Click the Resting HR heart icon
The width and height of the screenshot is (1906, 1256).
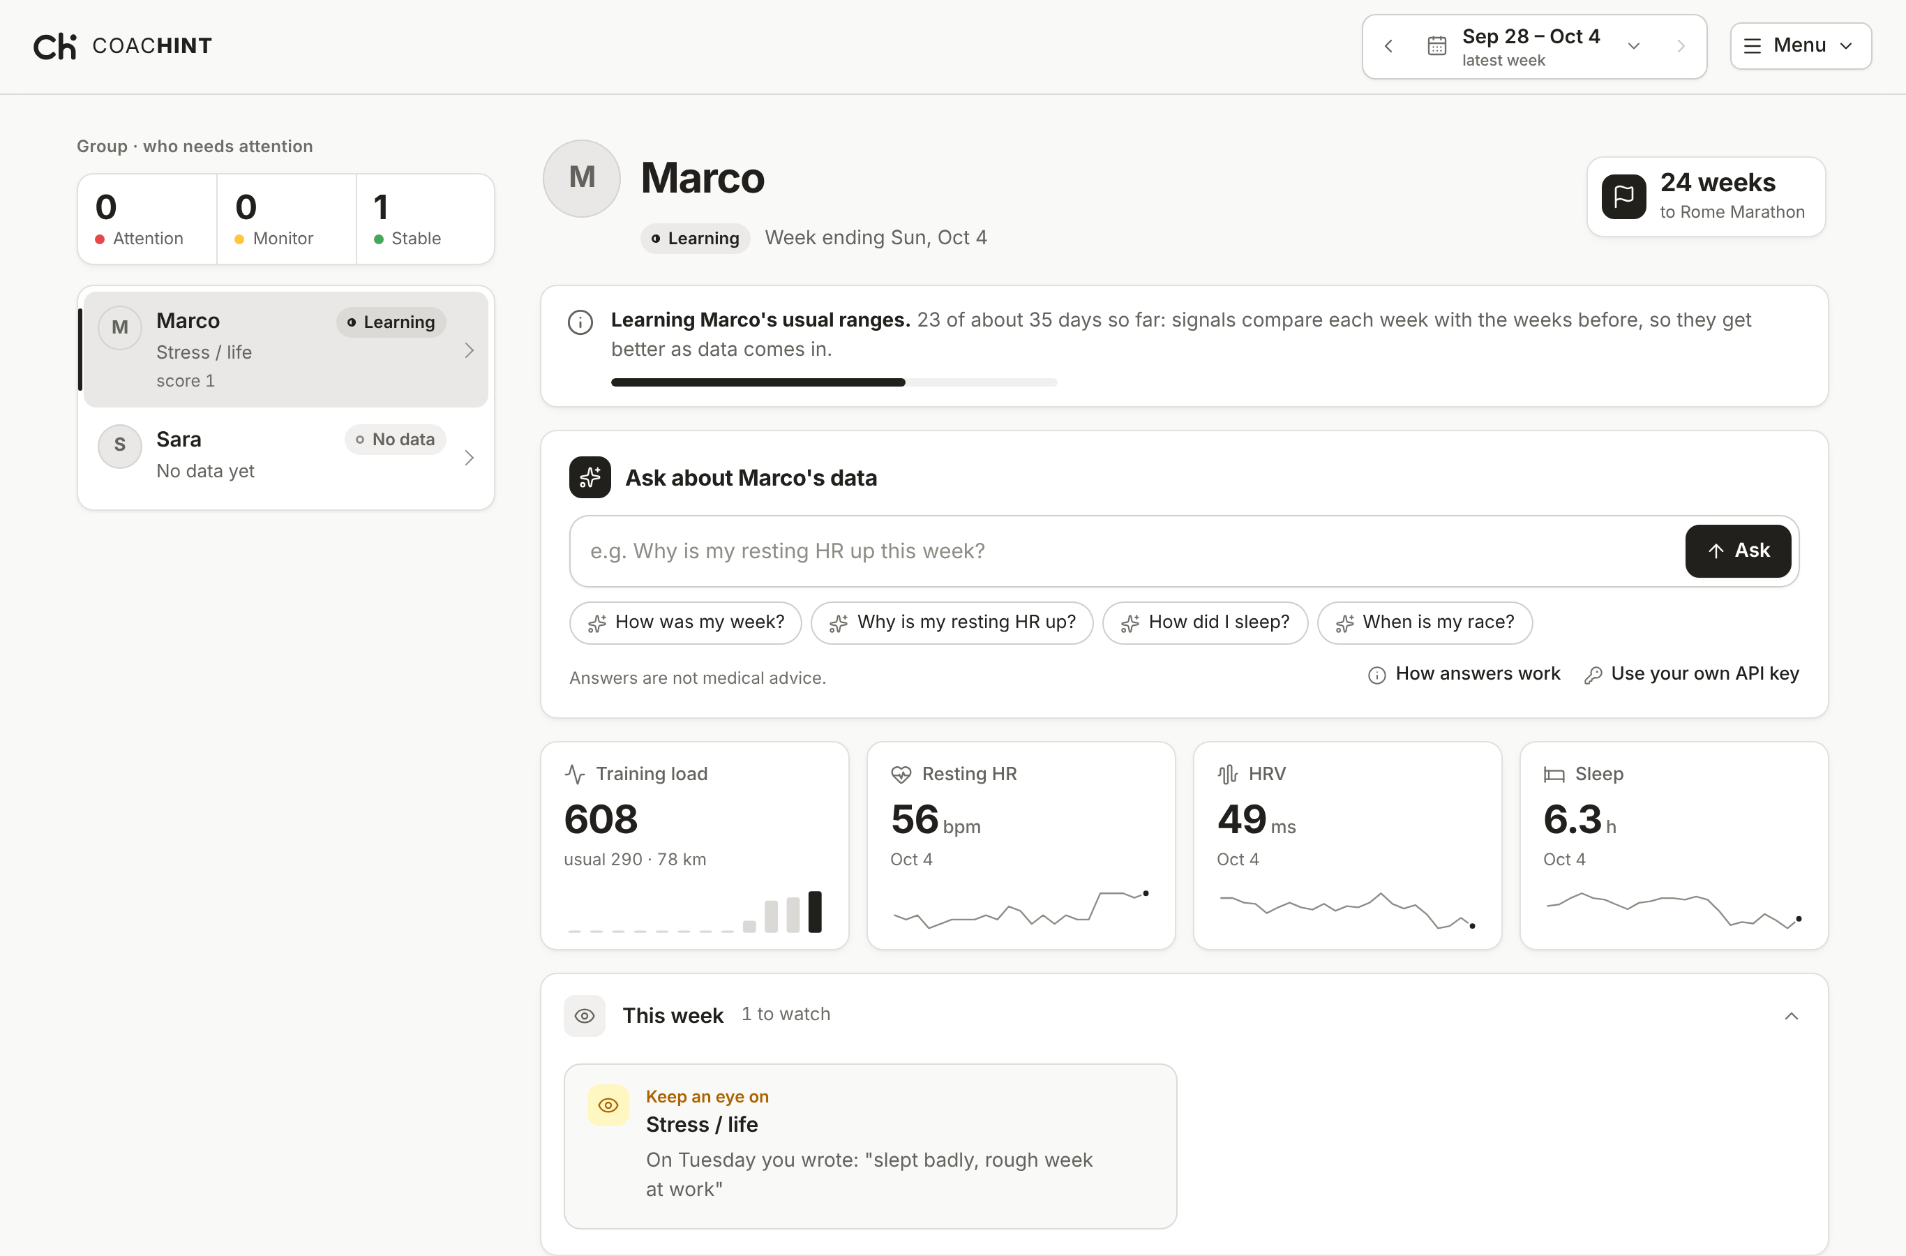[x=901, y=774]
